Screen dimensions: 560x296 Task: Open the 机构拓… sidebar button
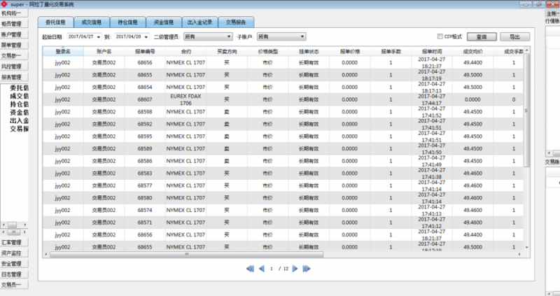click(14, 13)
